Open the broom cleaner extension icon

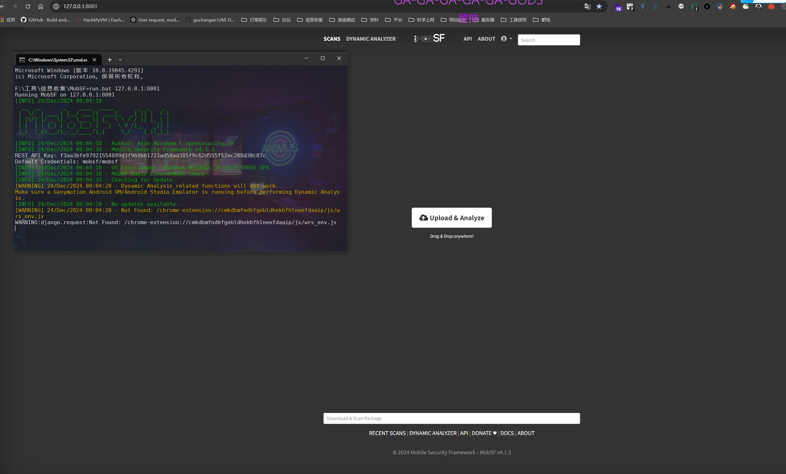[720, 6]
